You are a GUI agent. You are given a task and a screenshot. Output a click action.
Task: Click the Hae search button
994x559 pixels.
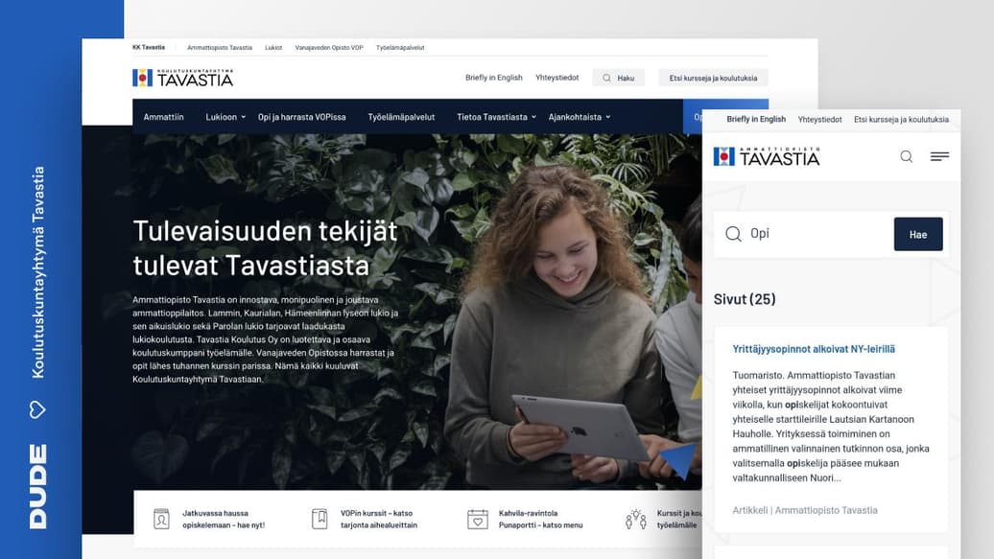click(918, 235)
